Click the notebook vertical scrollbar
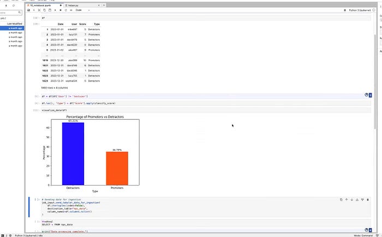 pyautogui.click(x=375, y=82)
